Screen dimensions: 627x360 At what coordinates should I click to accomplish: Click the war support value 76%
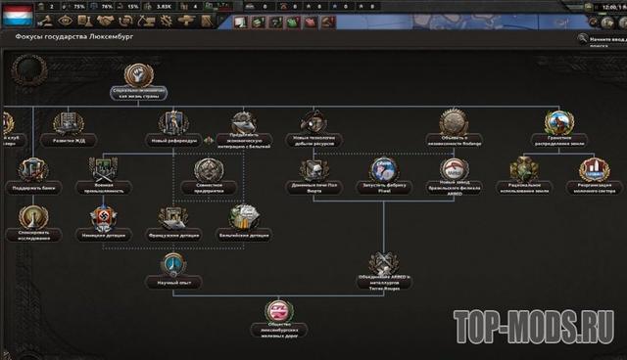[107, 7]
